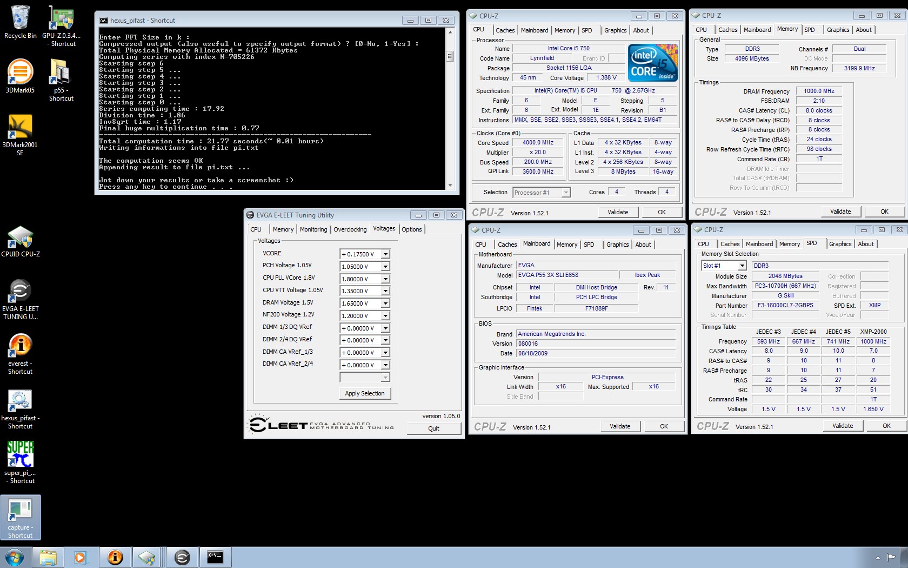Open the Windows Start menu orb
The image size is (908, 568).
tap(15, 557)
